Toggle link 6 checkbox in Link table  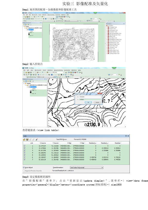point(24,157)
